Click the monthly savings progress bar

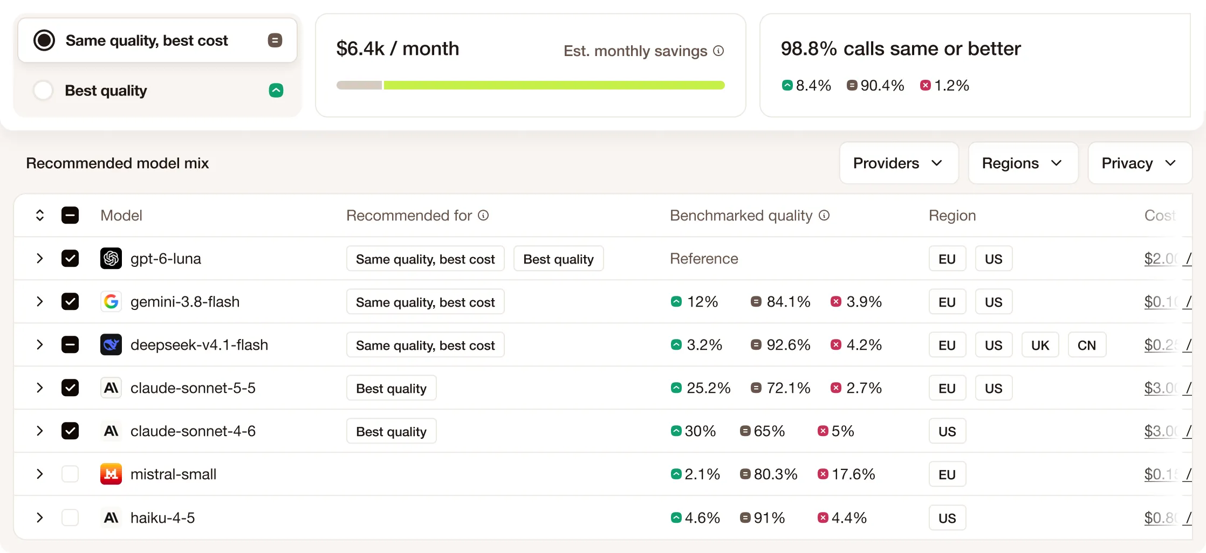531,85
